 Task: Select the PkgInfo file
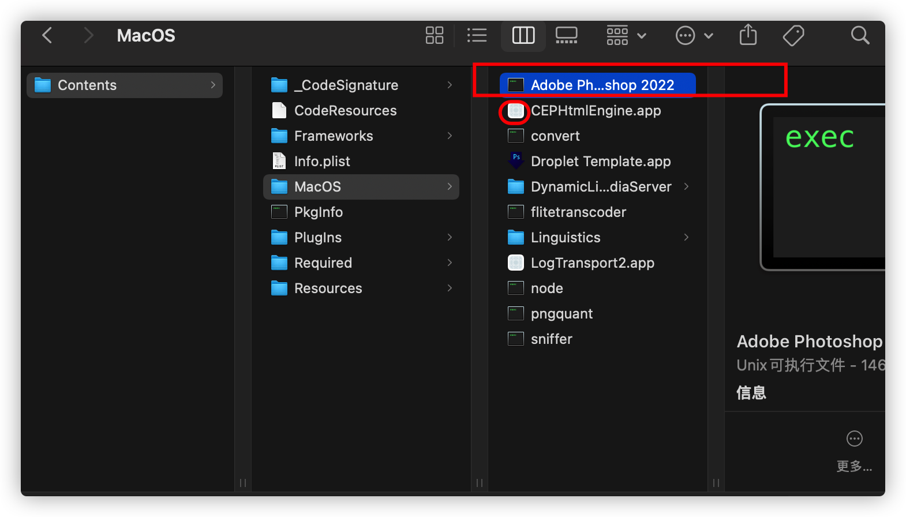(x=361, y=212)
